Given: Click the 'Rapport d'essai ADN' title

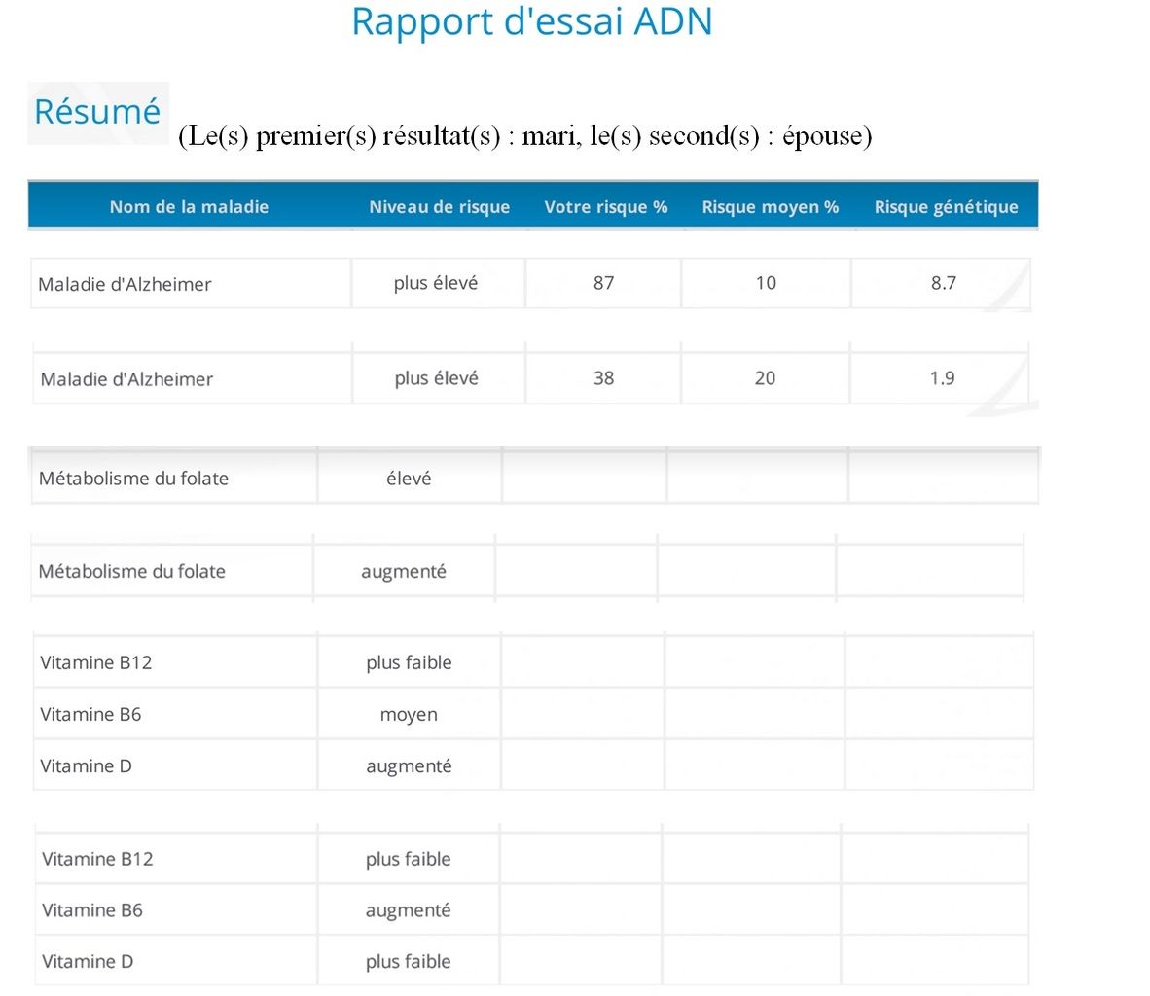Looking at the screenshot, I should coord(532,21).
